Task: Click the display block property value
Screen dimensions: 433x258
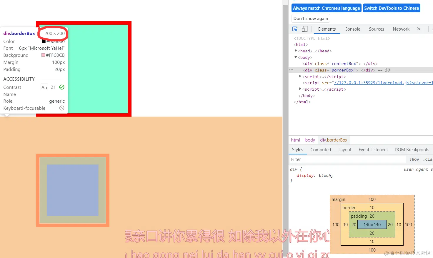Action: [x=325, y=176]
